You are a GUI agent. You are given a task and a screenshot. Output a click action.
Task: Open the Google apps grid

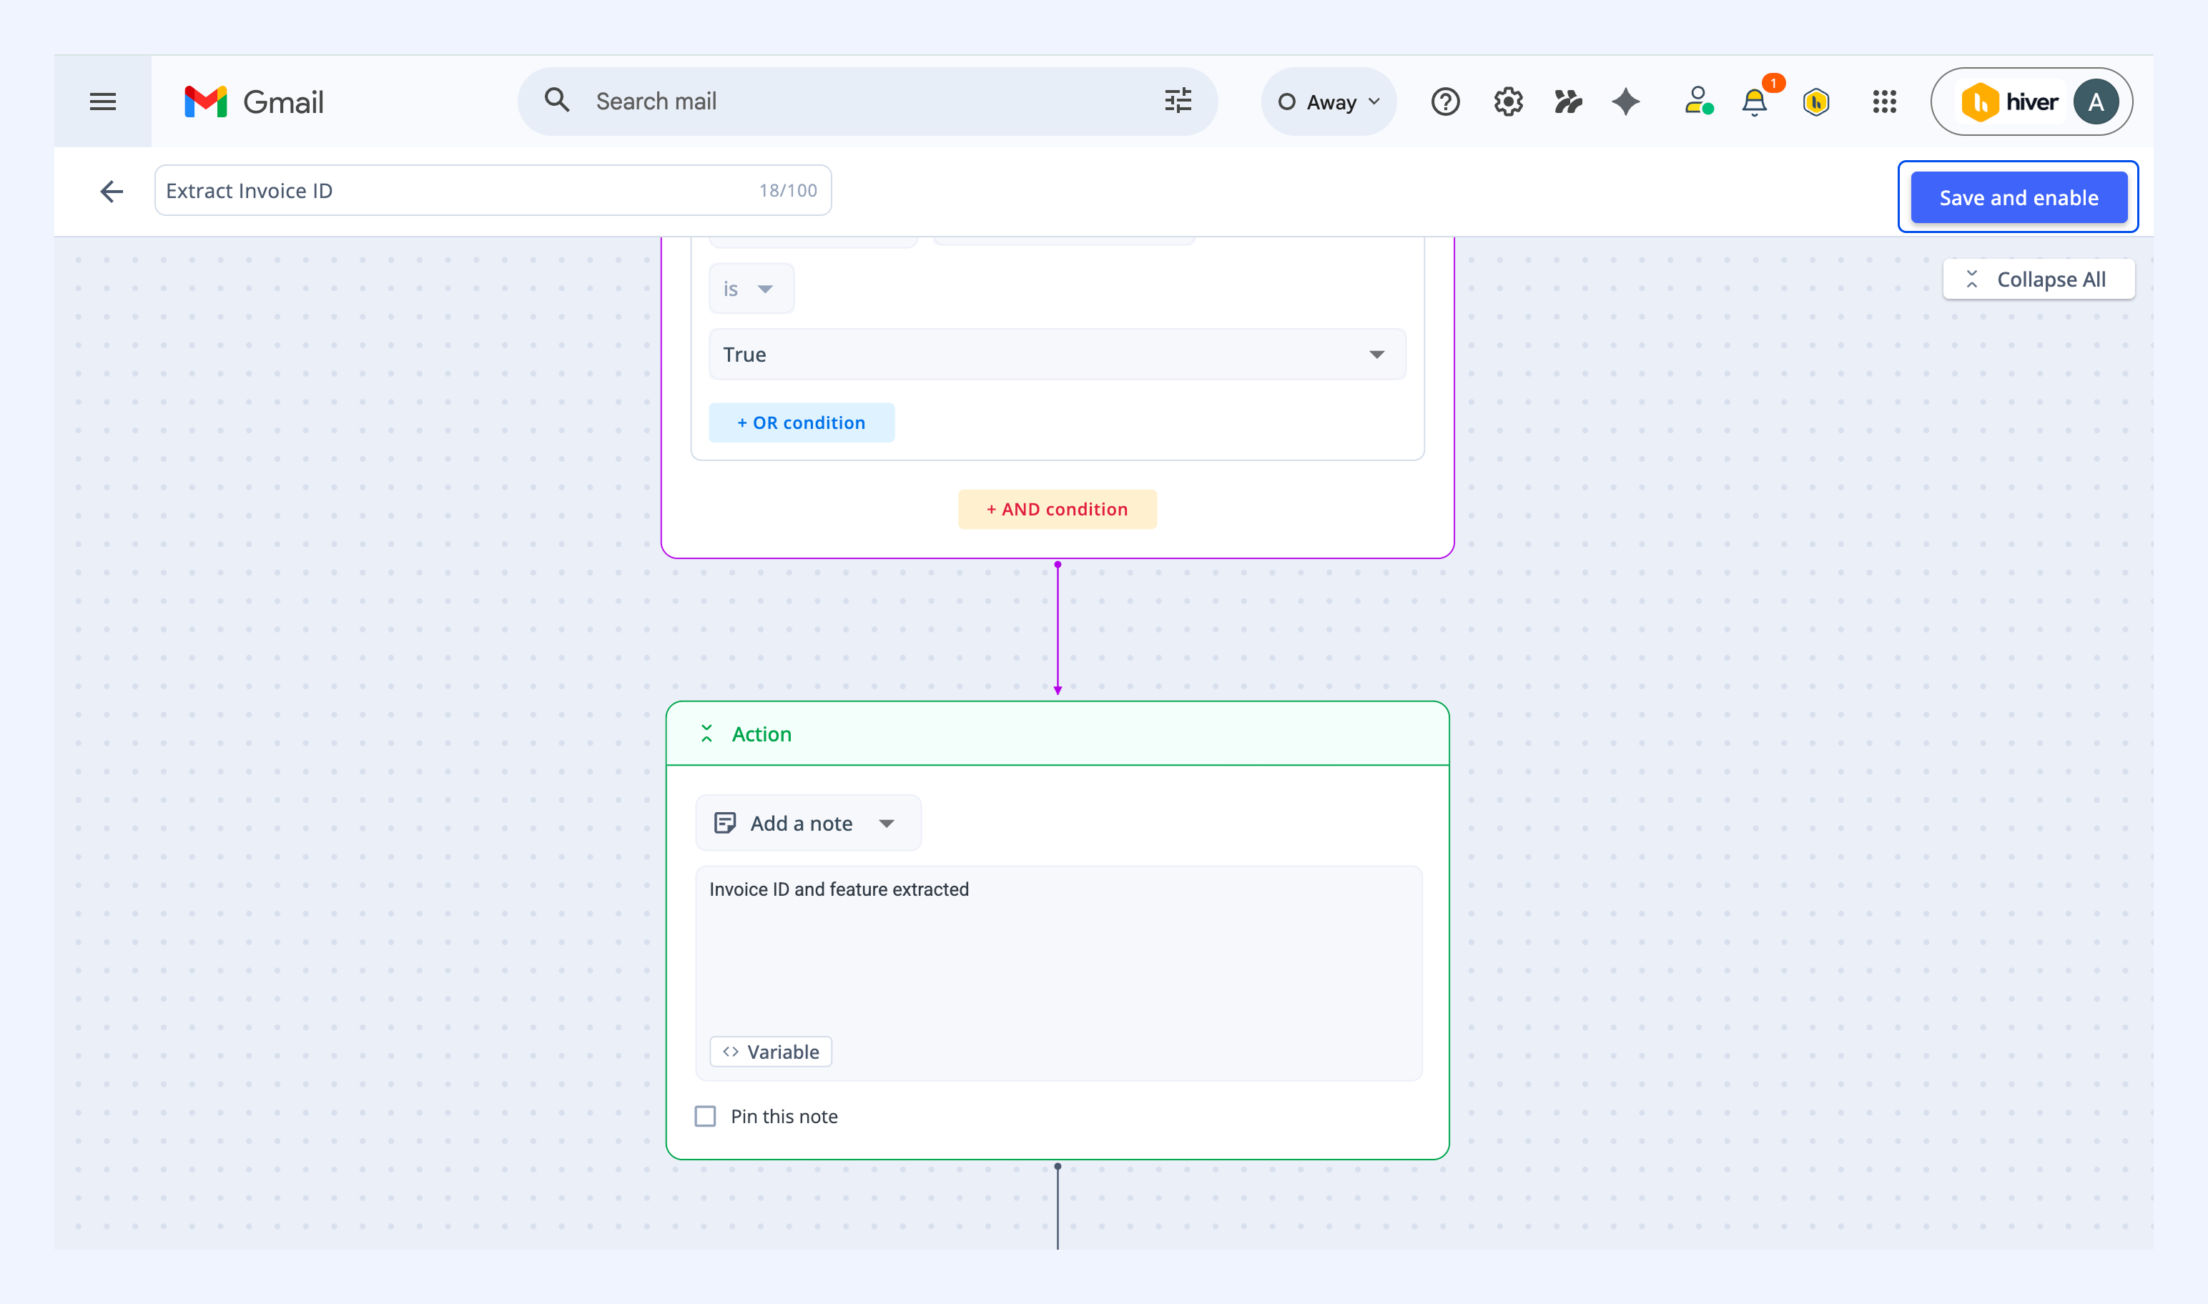[x=1885, y=102]
